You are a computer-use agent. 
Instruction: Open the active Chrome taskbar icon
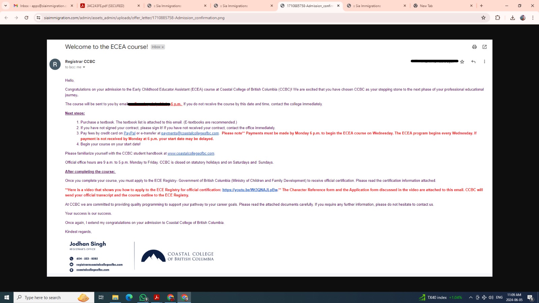[x=184, y=297]
